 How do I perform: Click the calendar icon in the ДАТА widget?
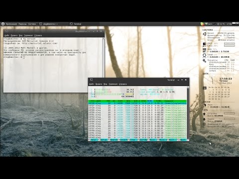[x=205, y=88]
